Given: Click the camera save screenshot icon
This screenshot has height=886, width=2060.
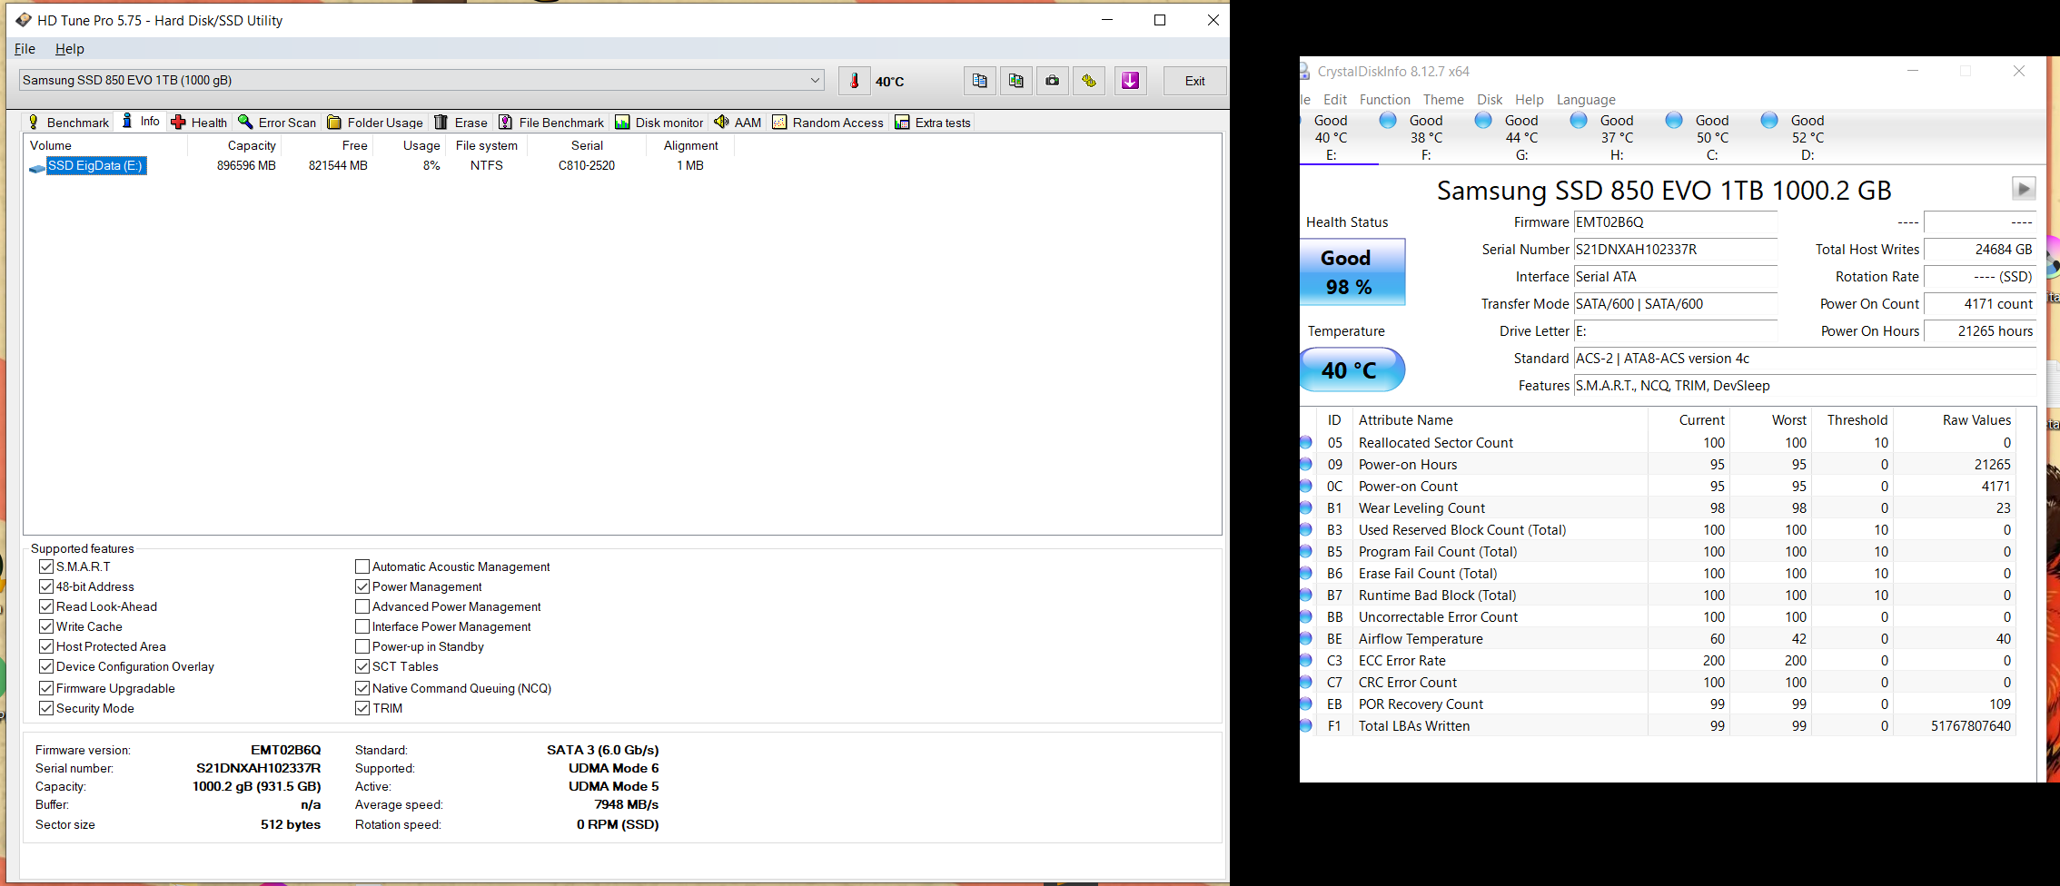Looking at the screenshot, I should (1052, 81).
